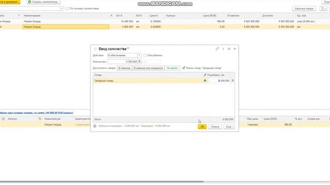Click the % руч. column header
330x185 pixels.
pyautogui.click(x=299, y=119)
